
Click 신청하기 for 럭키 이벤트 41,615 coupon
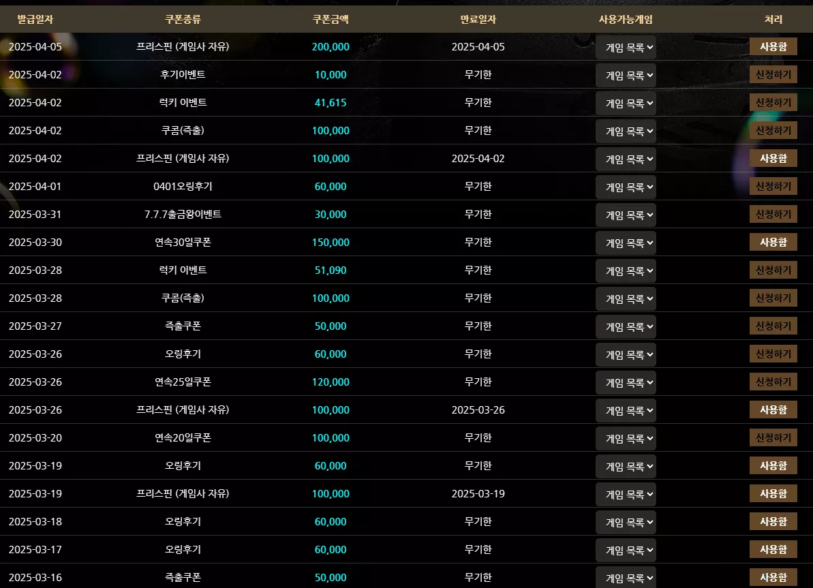773,103
